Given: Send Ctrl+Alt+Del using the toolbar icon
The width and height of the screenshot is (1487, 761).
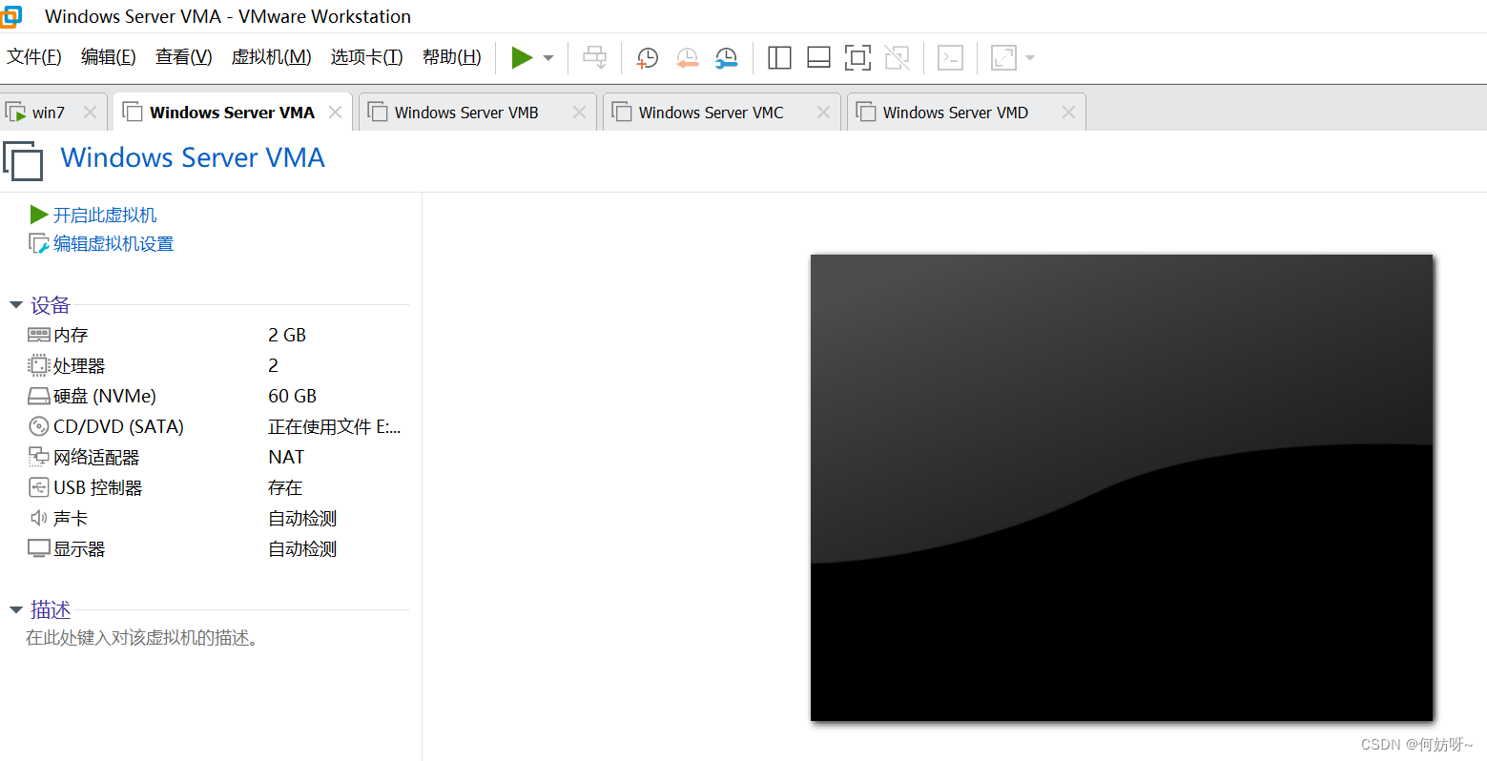Looking at the screenshot, I should coord(594,57).
